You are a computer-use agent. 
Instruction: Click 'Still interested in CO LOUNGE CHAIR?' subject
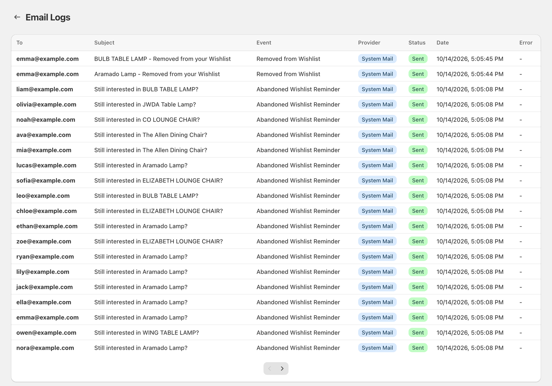click(147, 119)
